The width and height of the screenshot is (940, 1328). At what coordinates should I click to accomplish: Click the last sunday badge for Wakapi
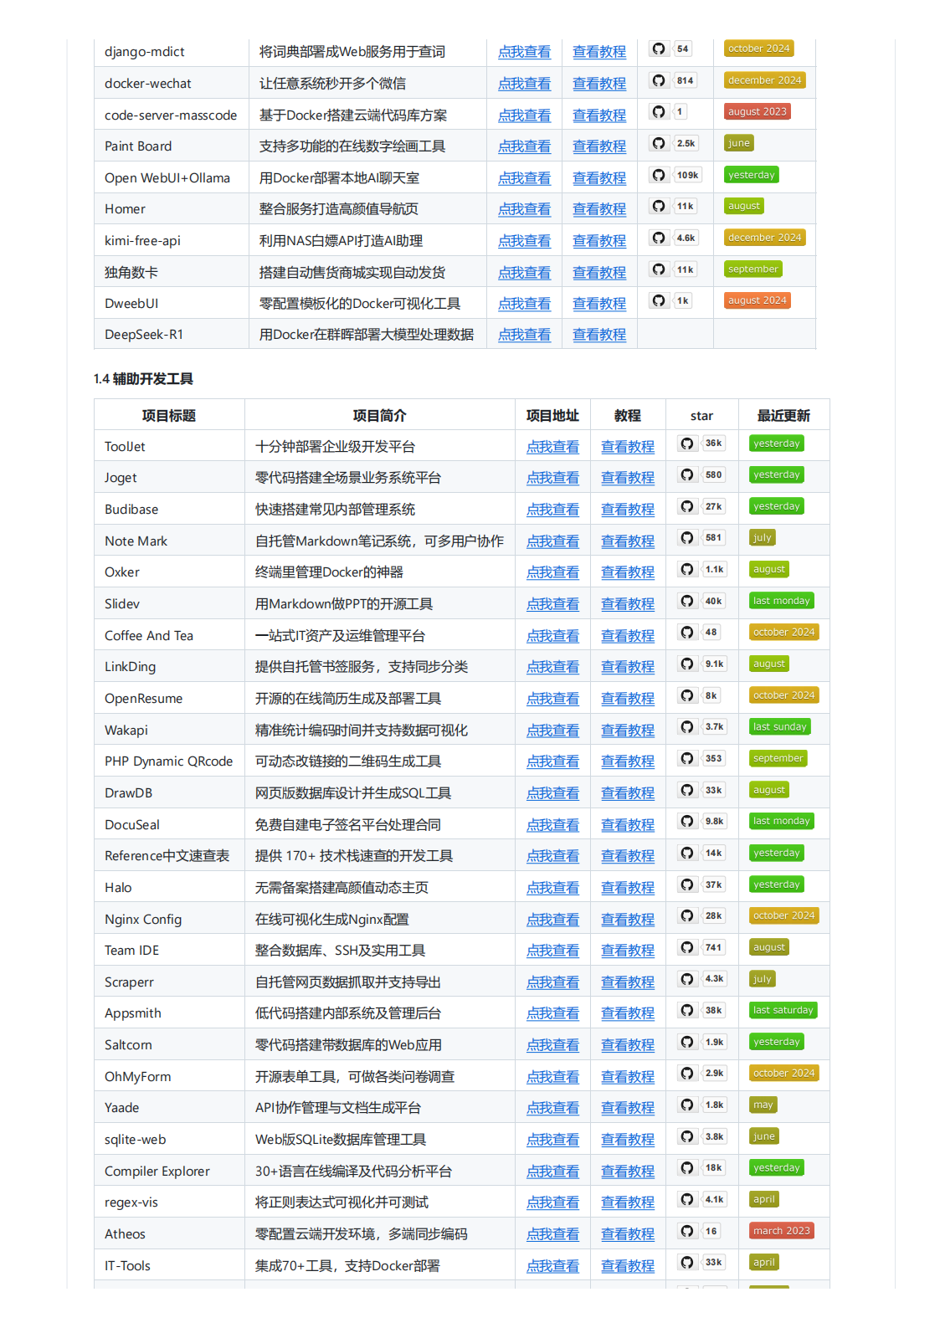pyautogui.click(x=780, y=726)
